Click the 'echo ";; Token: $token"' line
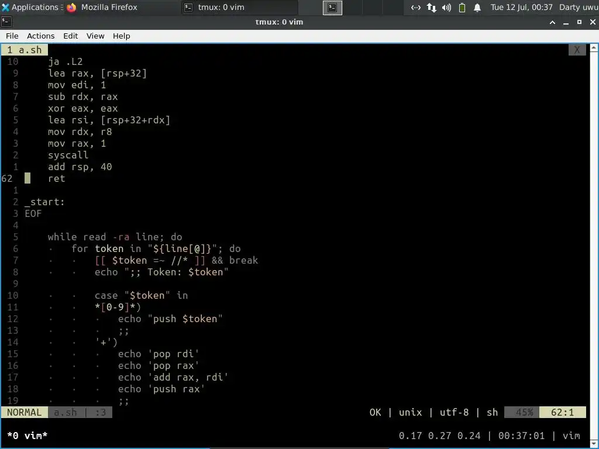 (161, 272)
